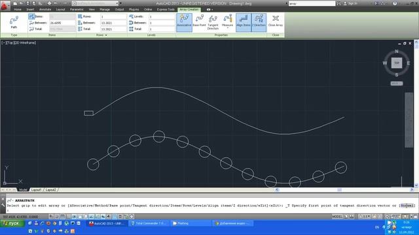Viewport: 419px width, 235px height.
Task: Click the Normal option in command line
Action: coord(407,206)
